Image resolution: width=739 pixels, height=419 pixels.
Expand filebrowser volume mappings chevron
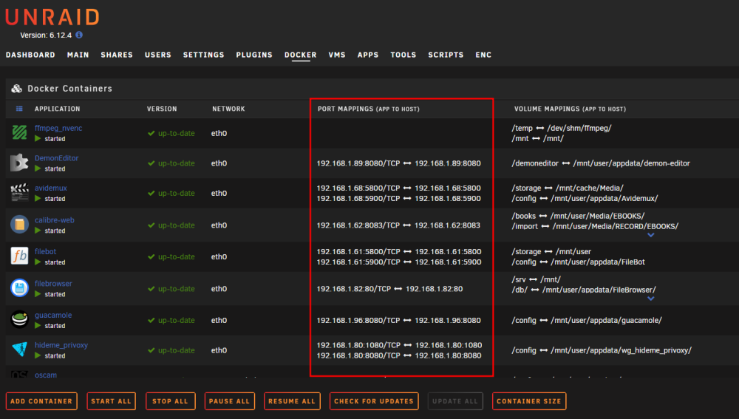(650, 299)
